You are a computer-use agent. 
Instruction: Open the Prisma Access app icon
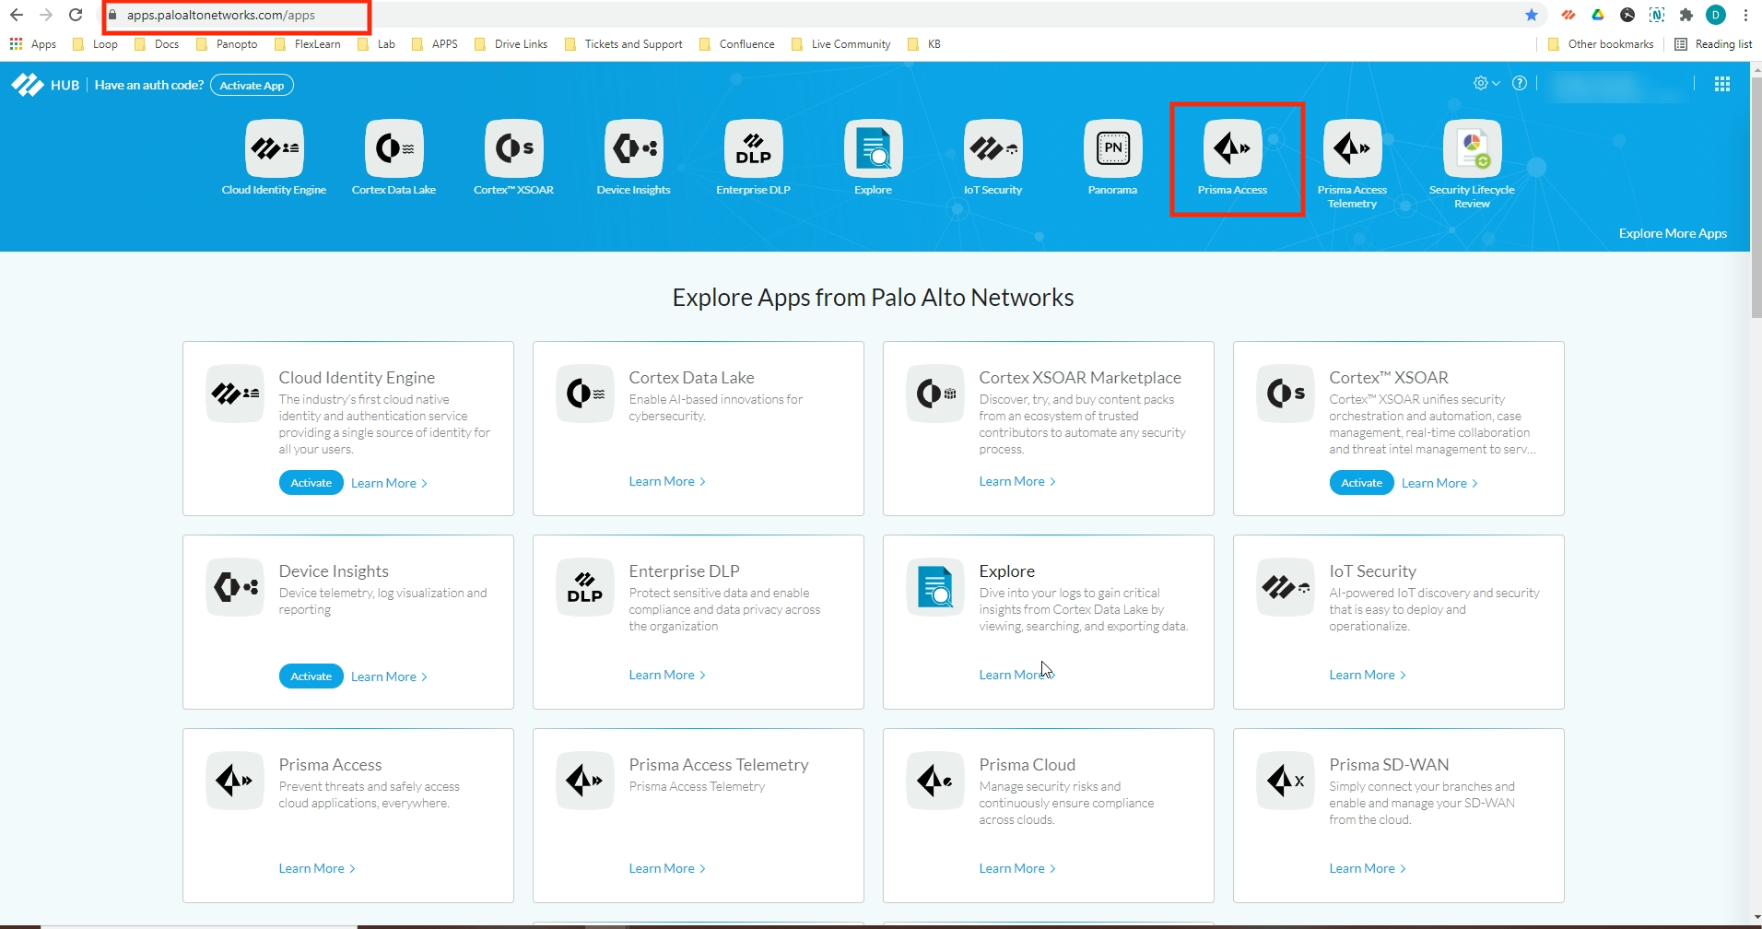(1232, 149)
